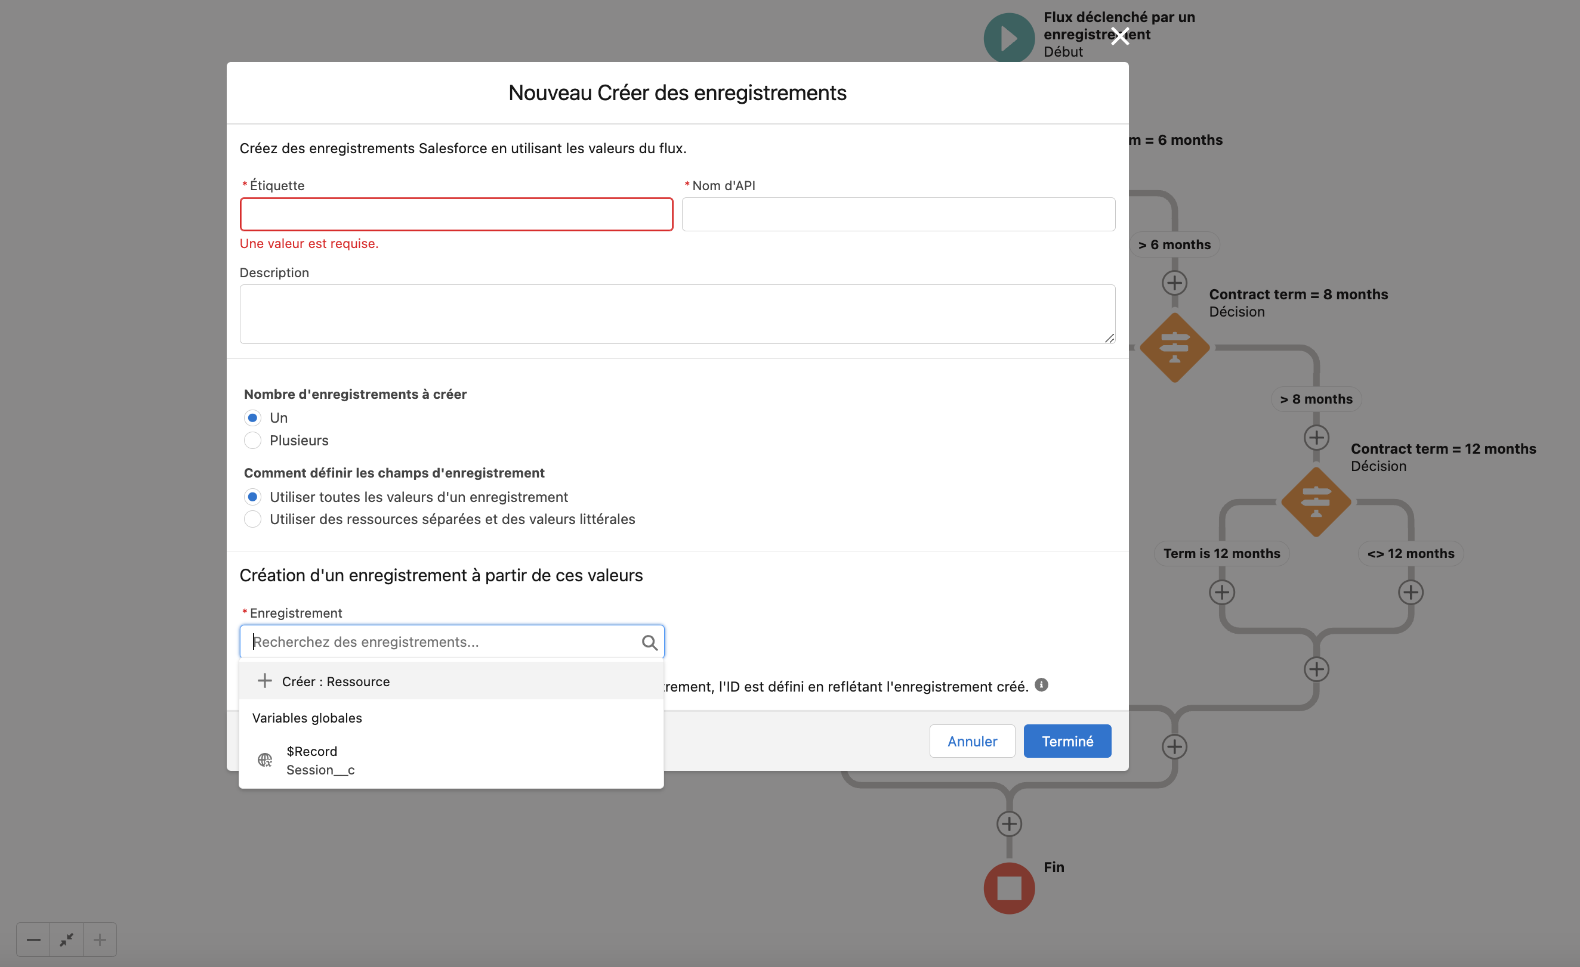Image resolution: width=1580 pixels, height=967 pixels.
Task: Click the Terminé button
Action: pyautogui.click(x=1067, y=742)
